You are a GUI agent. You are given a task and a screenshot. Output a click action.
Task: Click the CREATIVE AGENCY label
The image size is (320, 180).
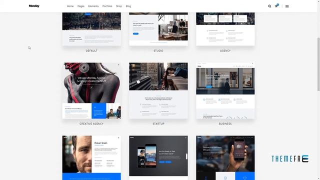(91, 123)
